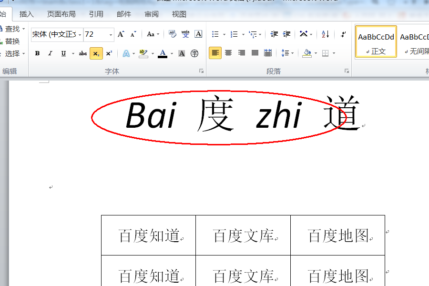Image resolution: width=429 pixels, height=286 pixels.
Task: Click the 查找 find button
Action: [x=12, y=29]
